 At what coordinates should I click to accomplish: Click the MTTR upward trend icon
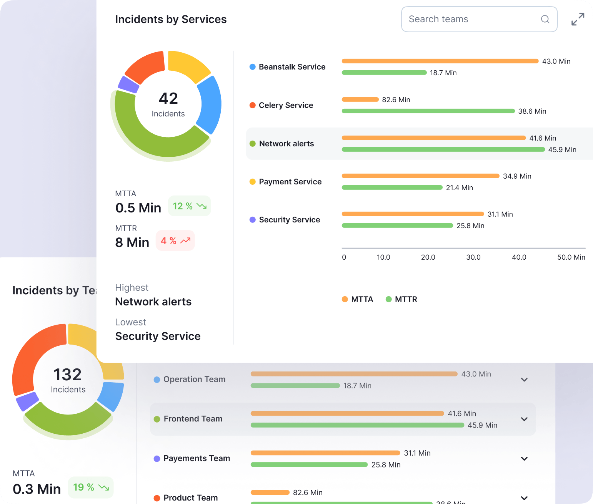point(185,240)
